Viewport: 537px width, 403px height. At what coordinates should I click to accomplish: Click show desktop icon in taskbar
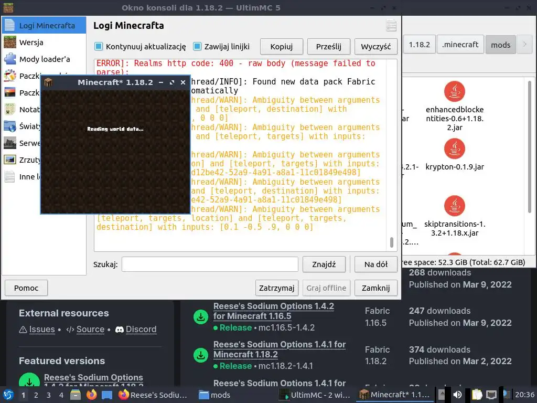tap(107, 395)
